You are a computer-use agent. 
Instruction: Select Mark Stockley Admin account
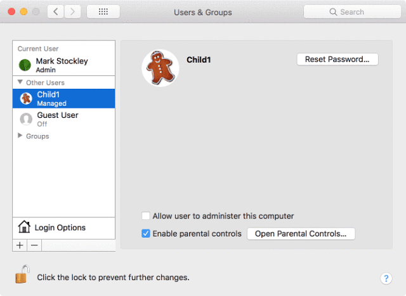63,65
